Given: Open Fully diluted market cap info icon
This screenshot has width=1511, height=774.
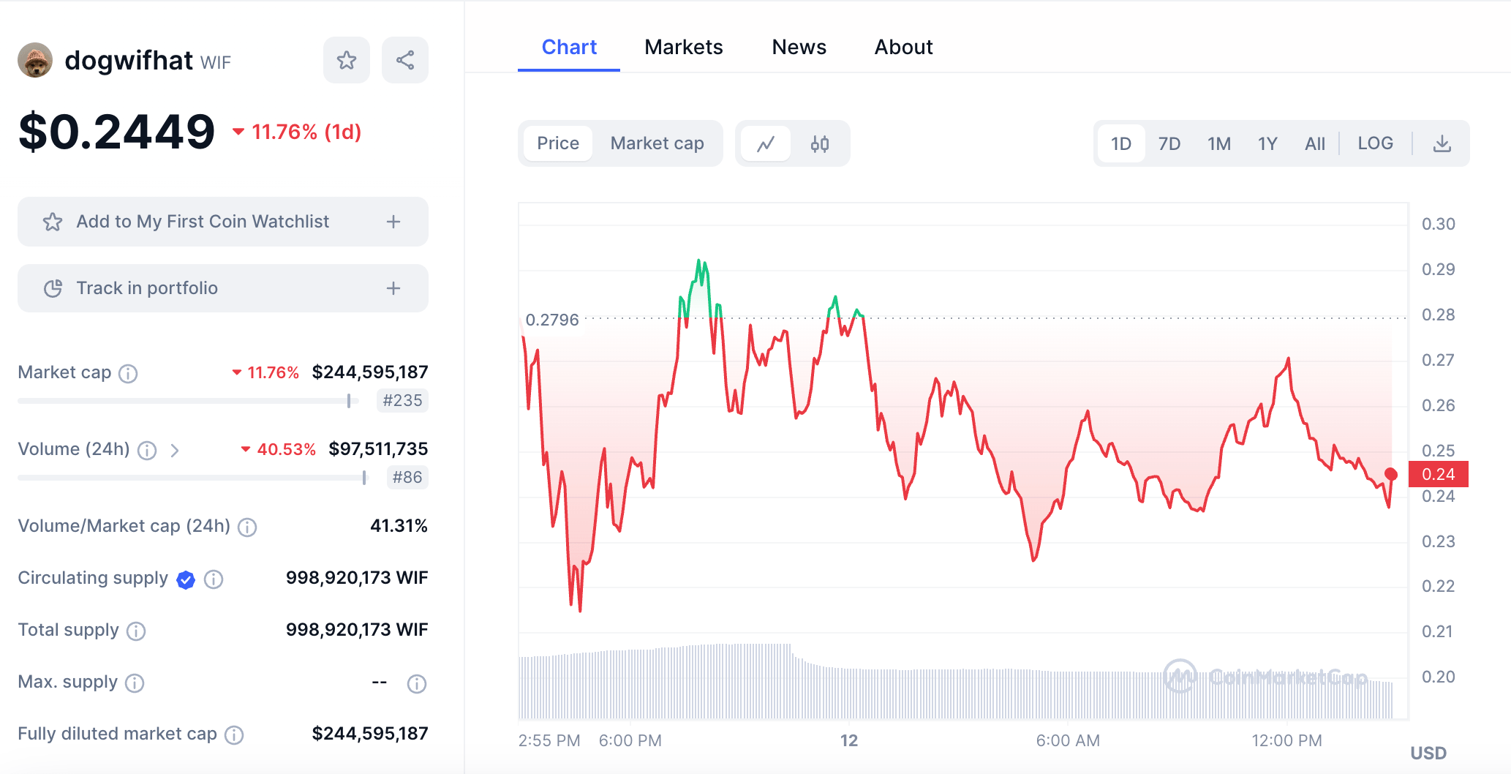Looking at the screenshot, I should point(234,735).
